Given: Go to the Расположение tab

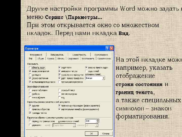Looking at the screenshot, I should tap(101, 55).
